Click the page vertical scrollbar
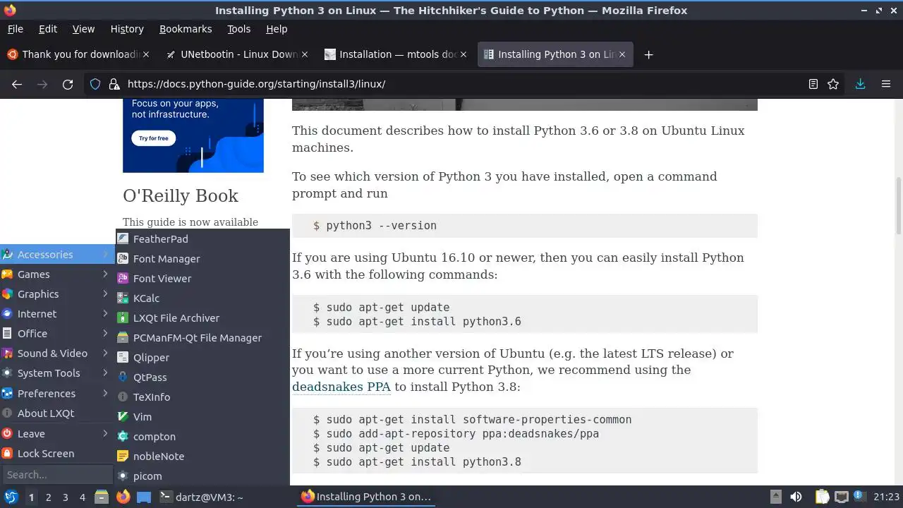Viewport: 903px width, 508px height. (898, 205)
